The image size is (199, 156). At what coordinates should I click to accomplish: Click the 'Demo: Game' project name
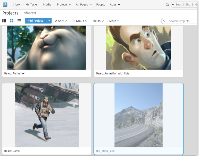[x=12, y=151]
